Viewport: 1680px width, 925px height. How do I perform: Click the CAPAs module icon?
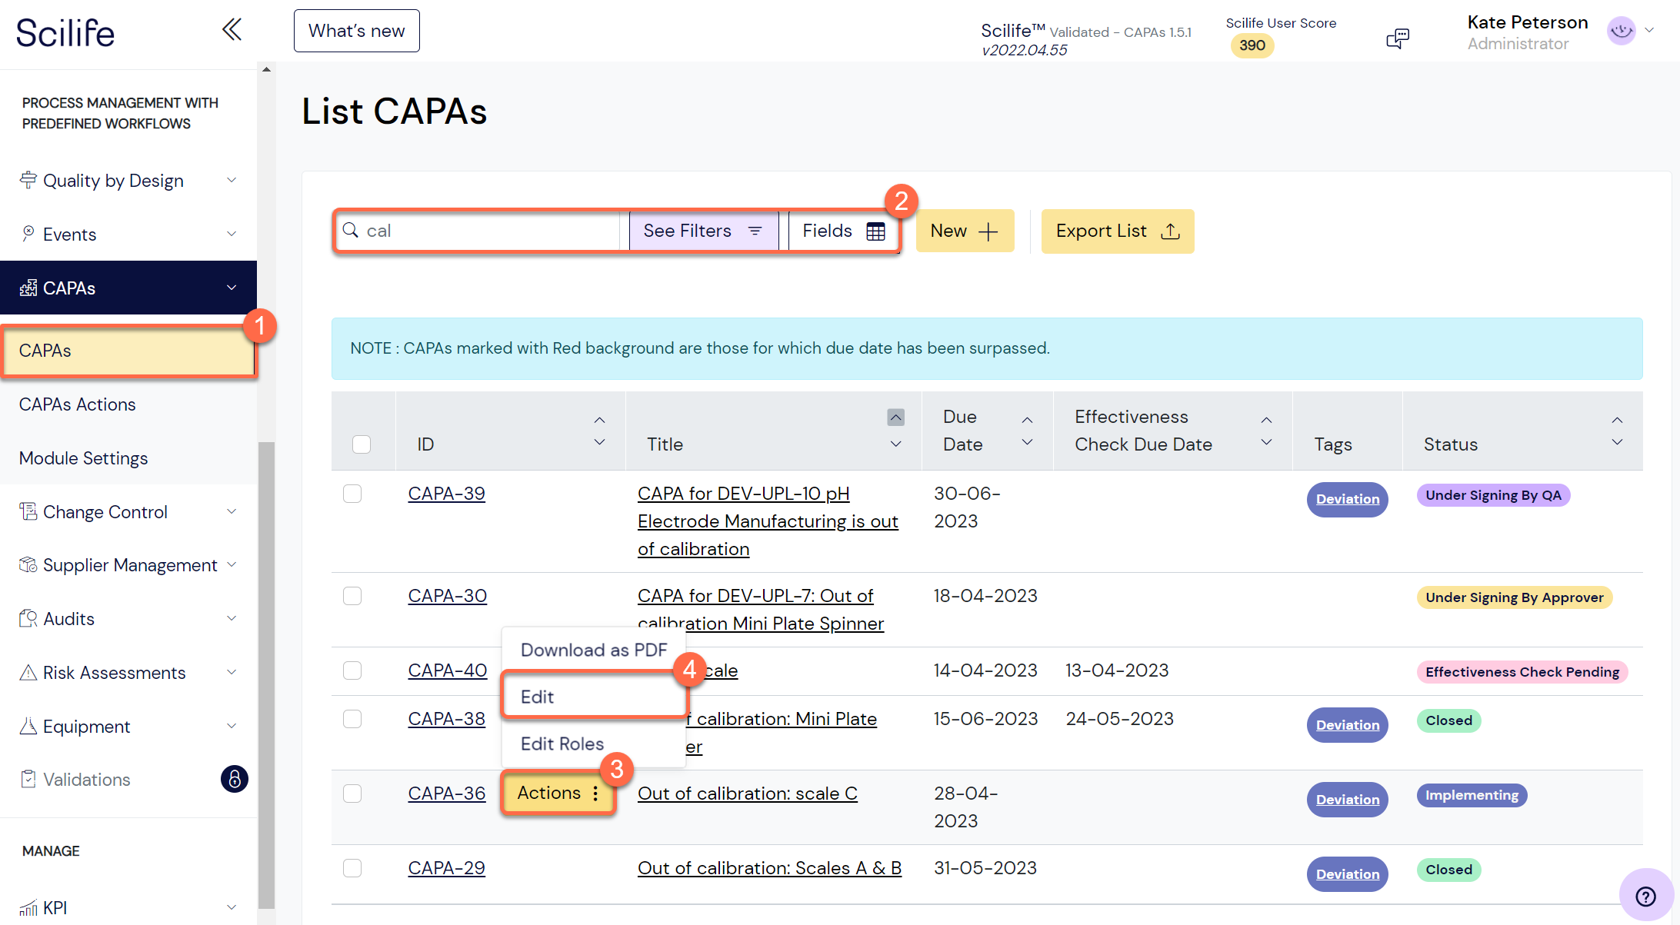tap(28, 288)
